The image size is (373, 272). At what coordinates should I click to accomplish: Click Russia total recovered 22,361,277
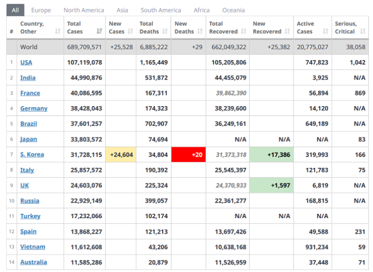click(x=230, y=201)
